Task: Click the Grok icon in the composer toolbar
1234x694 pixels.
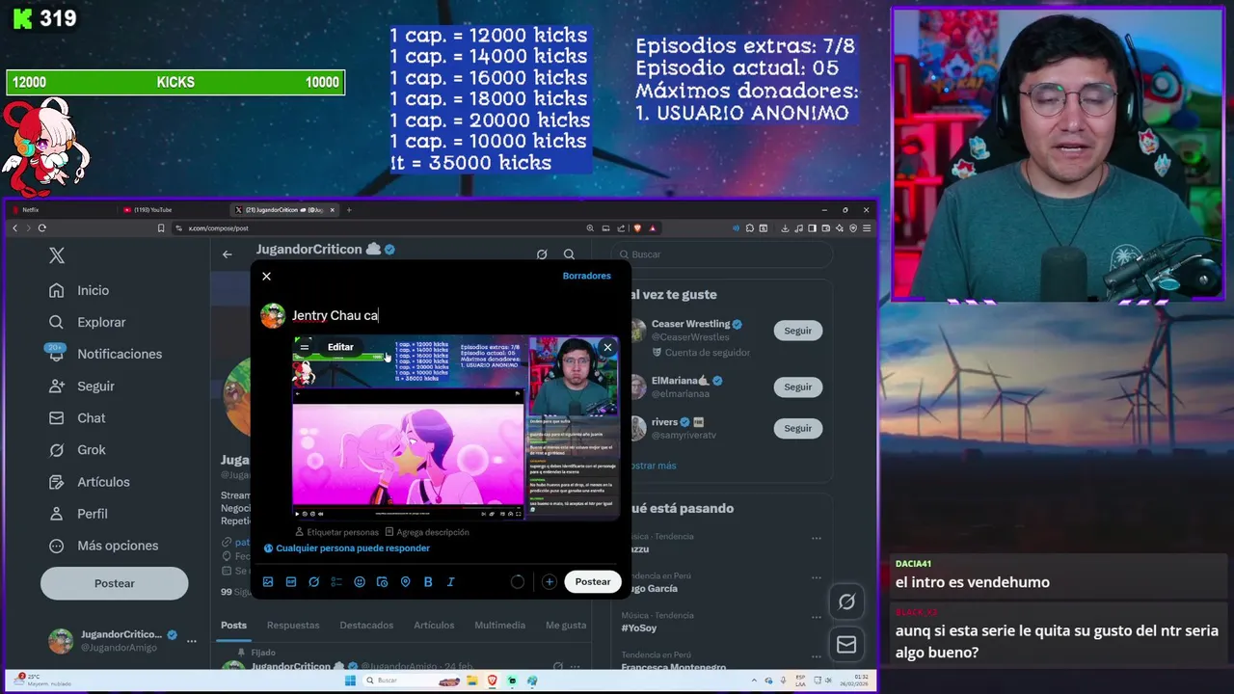Action: click(313, 582)
